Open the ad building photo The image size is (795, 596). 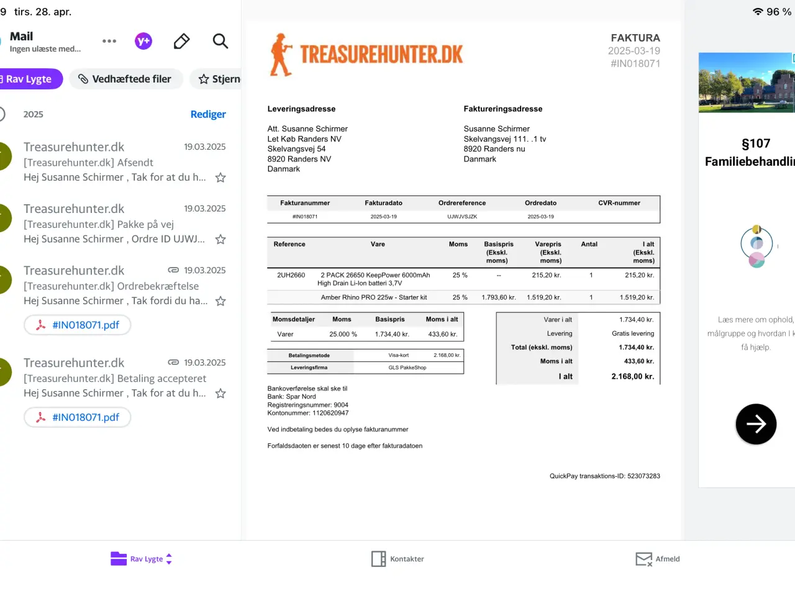pyautogui.click(x=747, y=83)
